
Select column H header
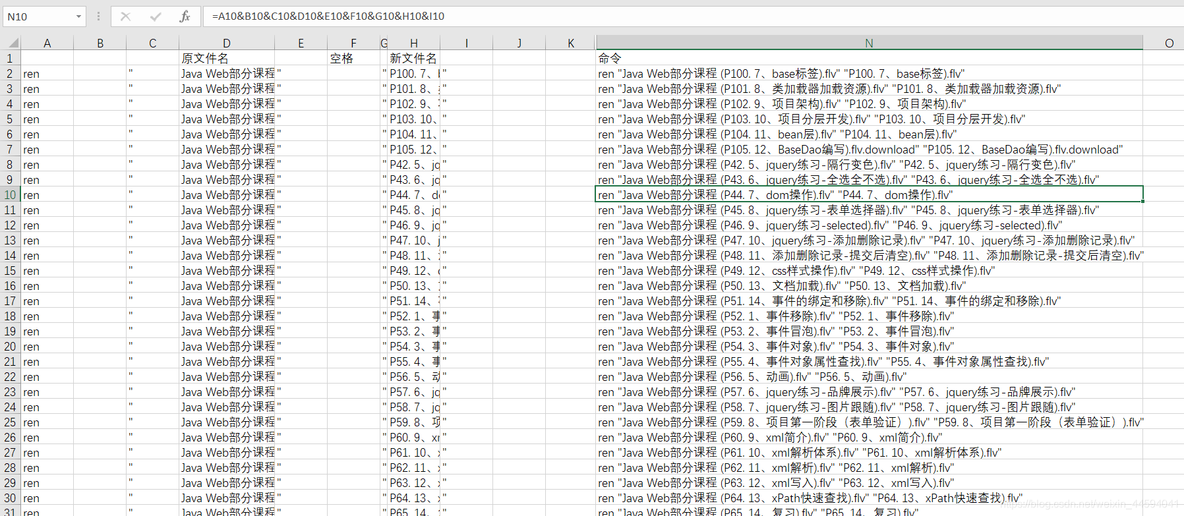pos(414,43)
